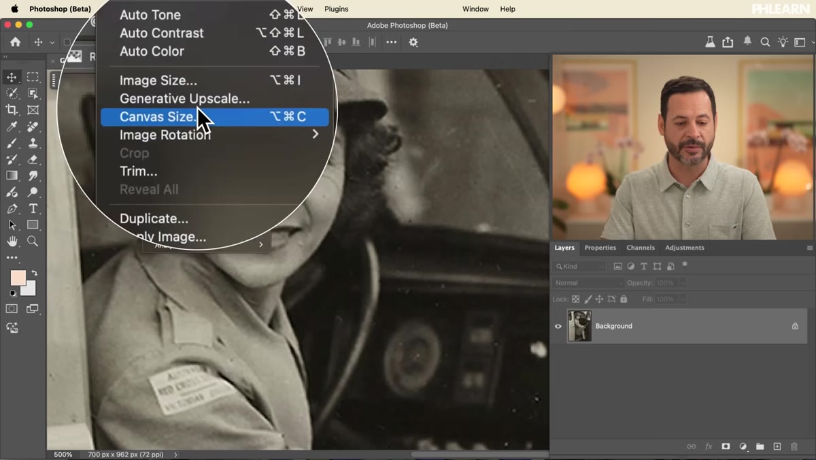Viewport: 816px width, 460px height.
Task: Select the Horizontal Type tool
Action: click(33, 209)
